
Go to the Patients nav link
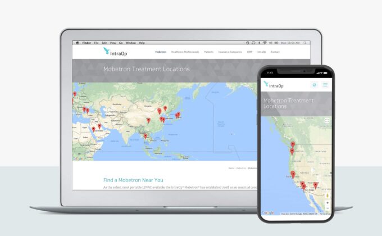(209, 52)
